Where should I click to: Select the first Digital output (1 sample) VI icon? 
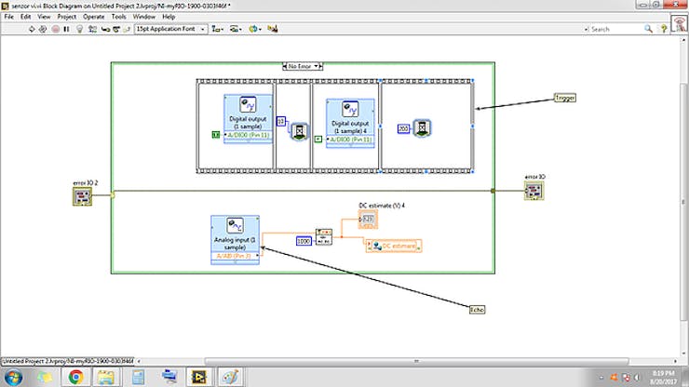coord(248,104)
